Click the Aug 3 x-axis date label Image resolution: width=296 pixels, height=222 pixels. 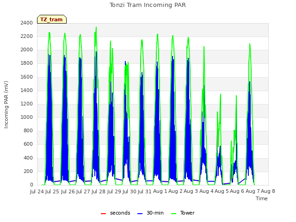[x=191, y=191]
